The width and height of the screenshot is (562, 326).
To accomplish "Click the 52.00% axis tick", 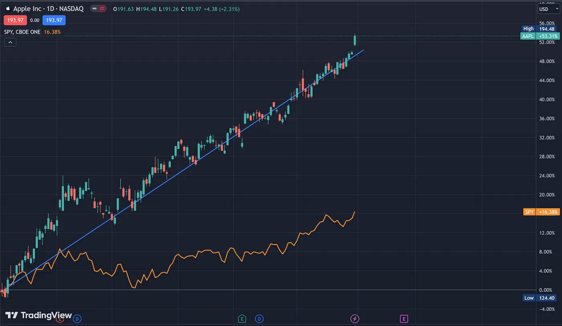I will (x=547, y=42).
